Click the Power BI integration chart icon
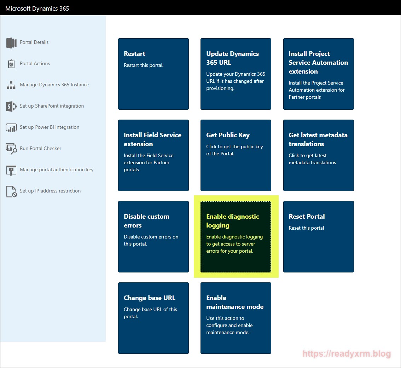Image resolution: width=401 pixels, height=368 pixels. (x=11, y=128)
